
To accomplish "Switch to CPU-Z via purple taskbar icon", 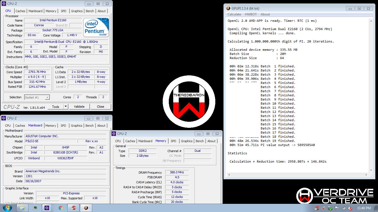I will (x=47, y=208).
